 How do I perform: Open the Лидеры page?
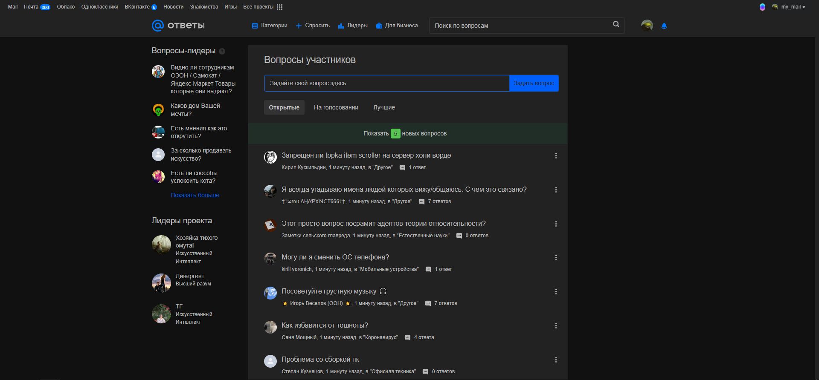click(353, 26)
